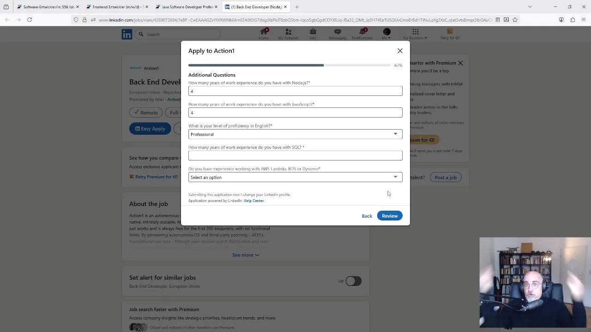Click the Node.js years experience field
591x332 pixels.
(295, 91)
